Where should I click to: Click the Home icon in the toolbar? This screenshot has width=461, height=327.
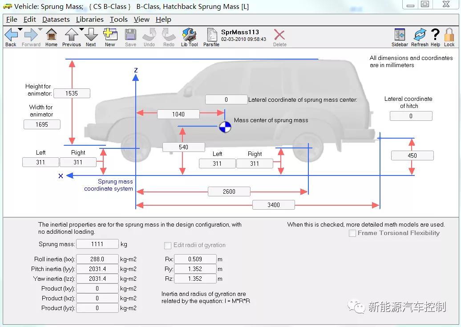tap(51, 36)
